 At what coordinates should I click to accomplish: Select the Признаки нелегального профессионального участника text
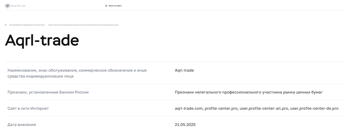point(249,92)
